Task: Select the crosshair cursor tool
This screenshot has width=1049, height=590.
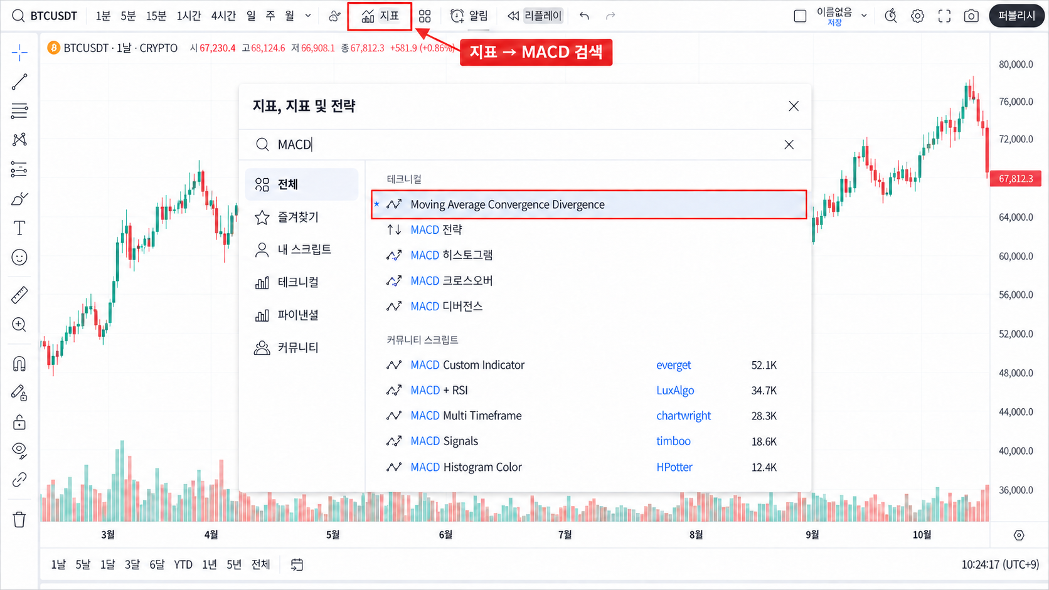Action: (x=19, y=53)
